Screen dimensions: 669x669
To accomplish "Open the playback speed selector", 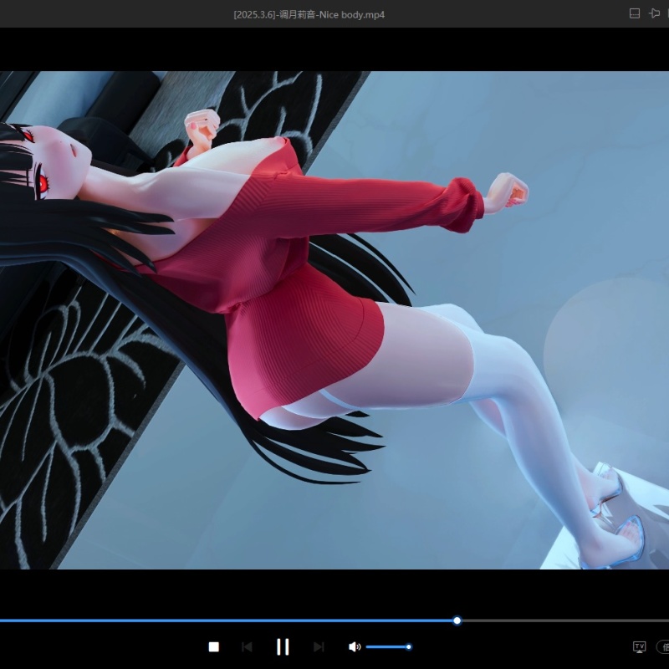I will click(663, 646).
